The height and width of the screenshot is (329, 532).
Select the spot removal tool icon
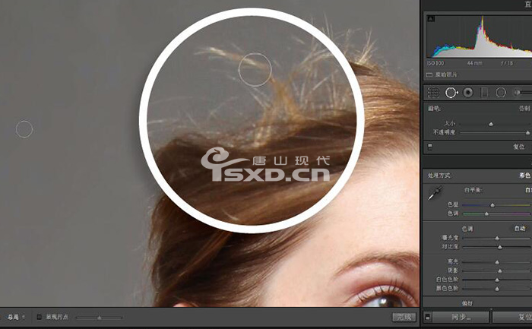451,92
